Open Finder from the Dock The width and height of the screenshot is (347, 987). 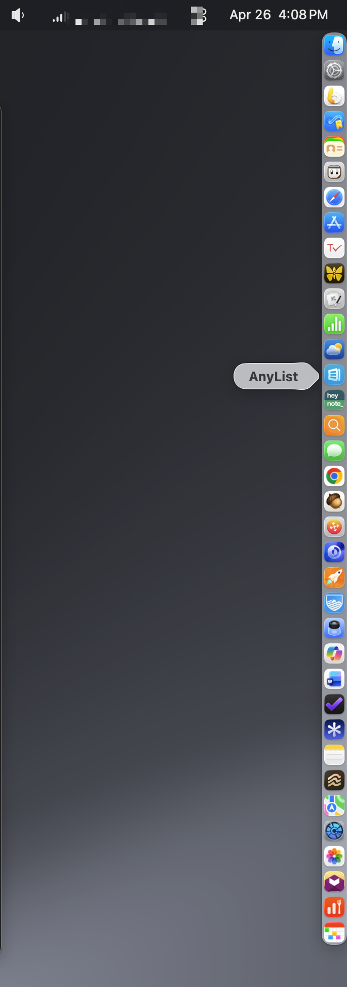pyautogui.click(x=334, y=46)
